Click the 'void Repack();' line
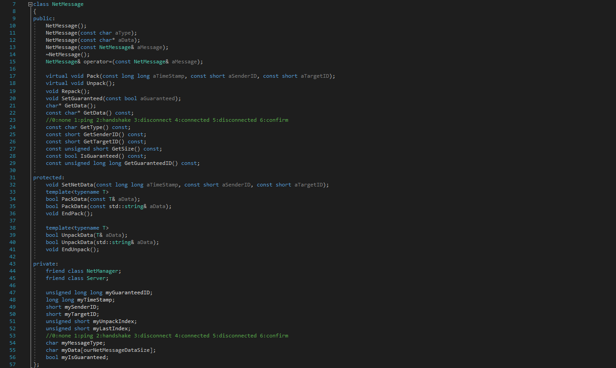The width and height of the screenshot is (616, 368). (68, 91)
